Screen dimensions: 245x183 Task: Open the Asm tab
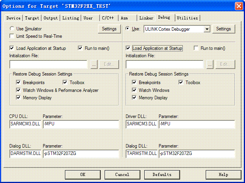(x=124, y=18)
